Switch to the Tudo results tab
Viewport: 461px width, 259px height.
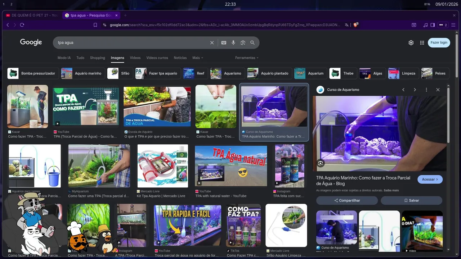[80, 58]
